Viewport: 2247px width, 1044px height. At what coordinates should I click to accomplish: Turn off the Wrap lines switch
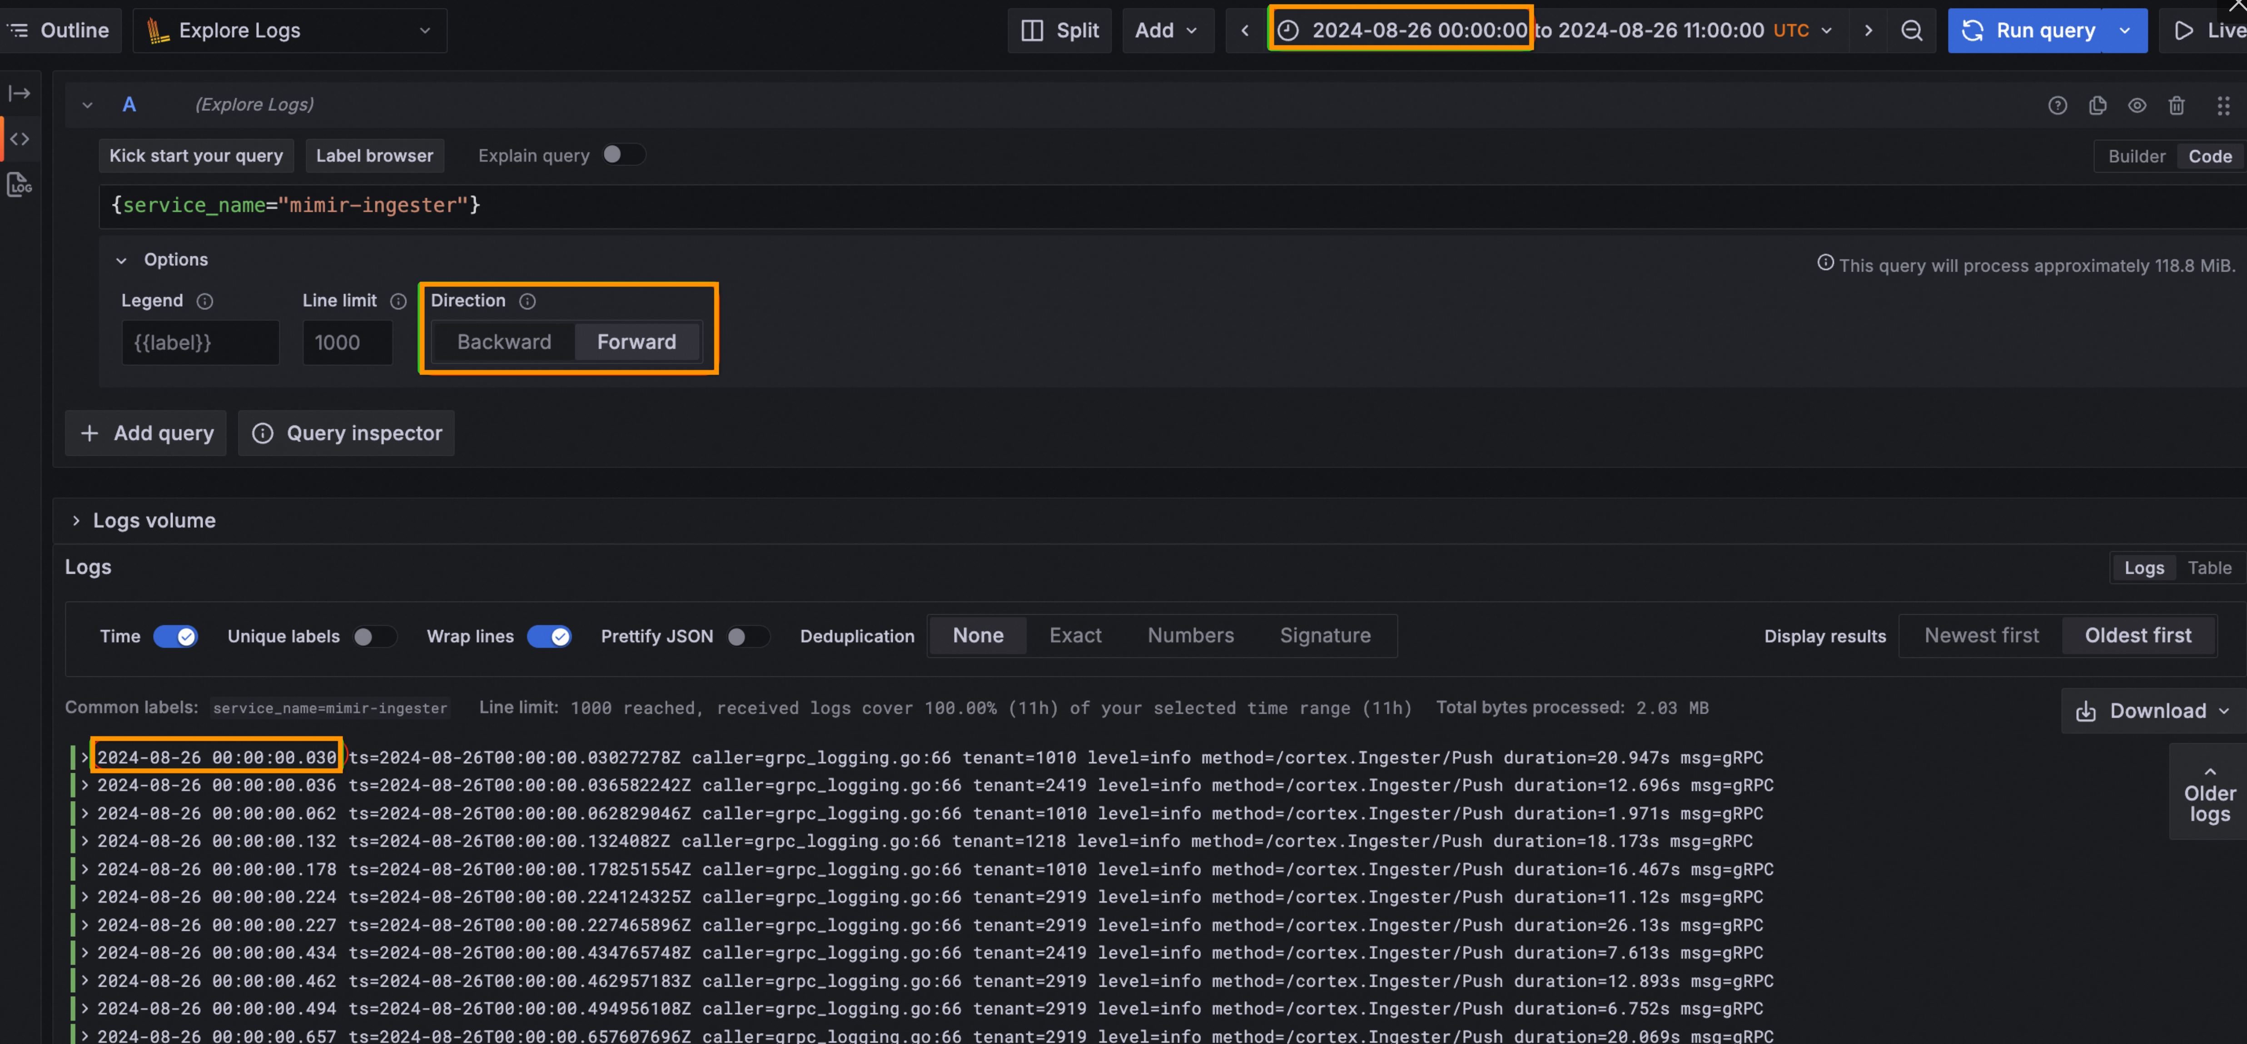550,636
